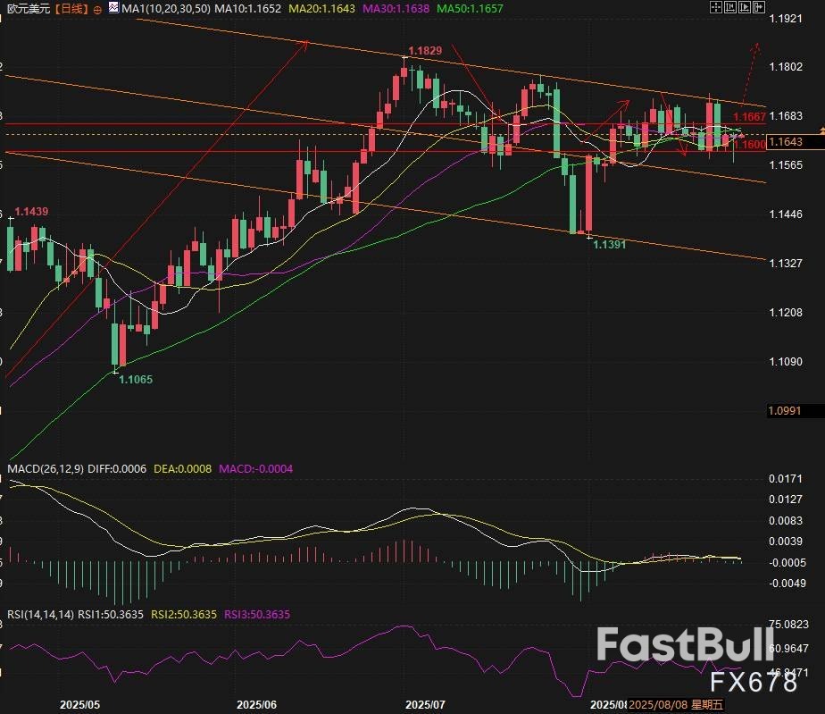Click the current price tag 1.1643
The height and width of the screenshot is (714, 825).
(786, 141)
